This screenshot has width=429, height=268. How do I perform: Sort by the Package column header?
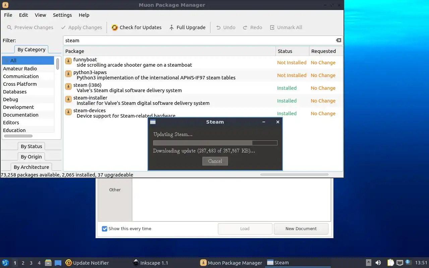[x=169, y=51]
